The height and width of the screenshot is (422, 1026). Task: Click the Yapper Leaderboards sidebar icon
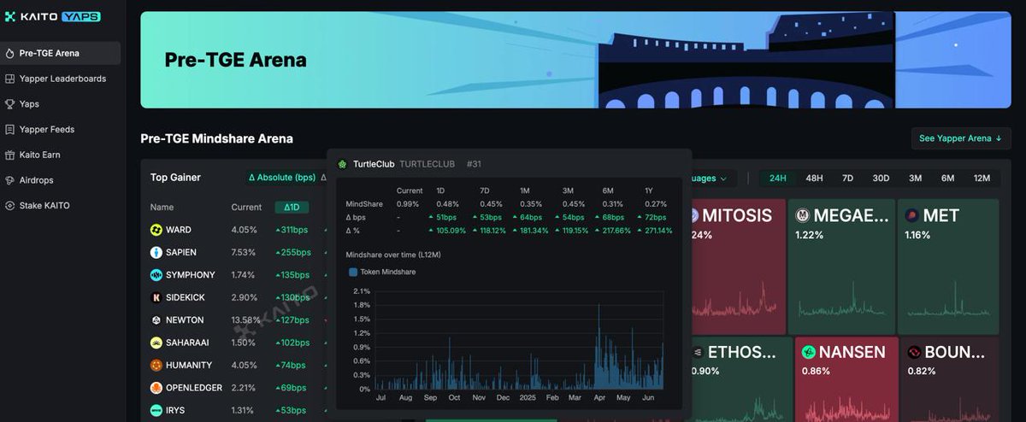[9, 79]
